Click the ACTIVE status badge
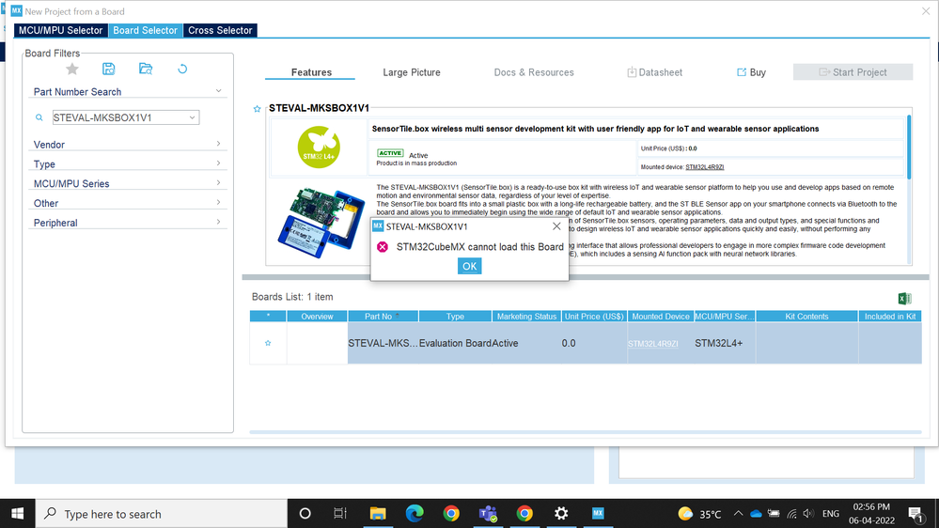 [390, 153]
